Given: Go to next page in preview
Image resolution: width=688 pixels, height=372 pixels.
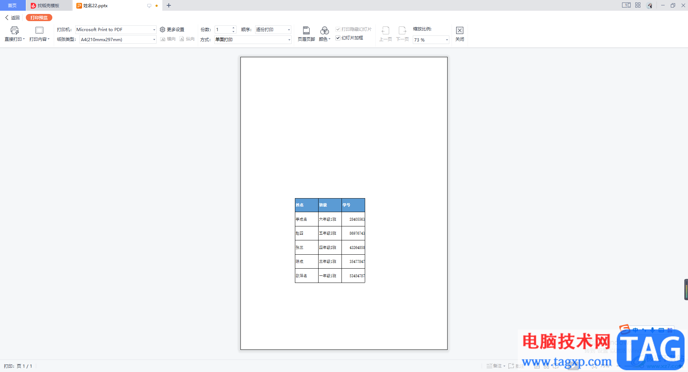Looking at the screenshot, I should (x=402, y=30).
